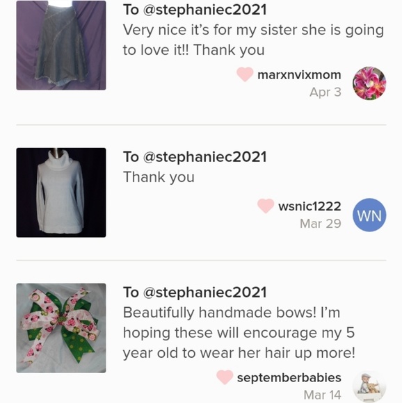Viewport: 402px width, 403px height.
Task: Click the Apr 3 date label
Action: [x=325, y=92]
